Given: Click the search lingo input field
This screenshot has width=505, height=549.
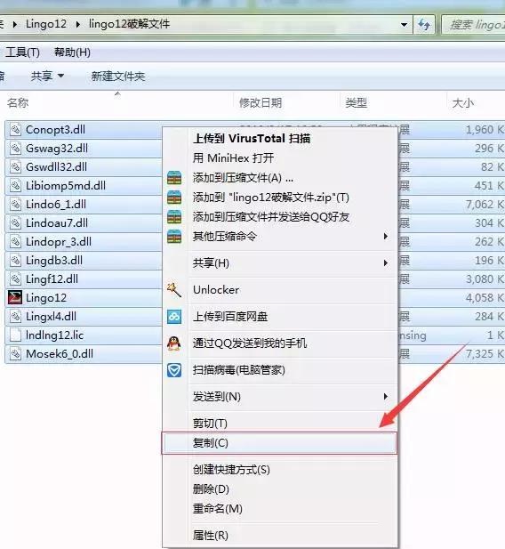Looking at the screenshot, I should coord(473,25).
